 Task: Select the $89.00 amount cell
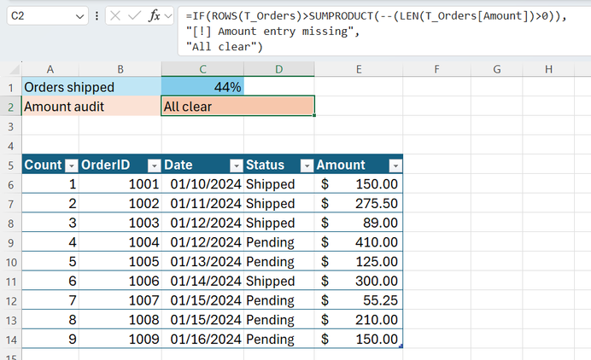coord(359,223)
